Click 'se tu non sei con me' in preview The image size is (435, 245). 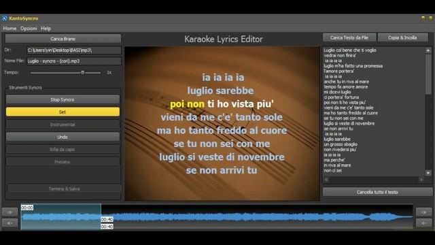222,144
